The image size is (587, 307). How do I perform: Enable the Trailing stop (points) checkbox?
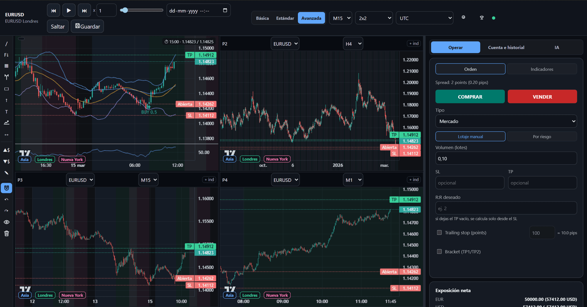click(439, 233)
